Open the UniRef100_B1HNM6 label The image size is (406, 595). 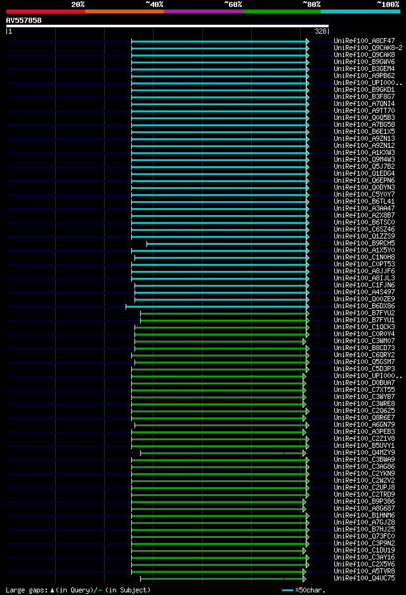coord(364,516)
